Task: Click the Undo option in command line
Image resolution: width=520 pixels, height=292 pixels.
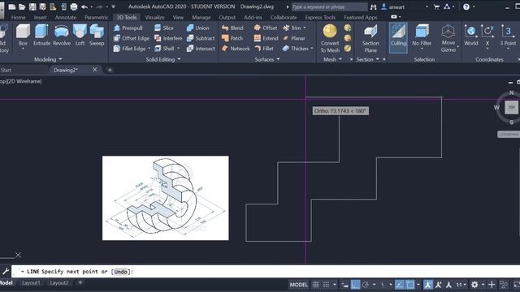Action: [121, 272]
